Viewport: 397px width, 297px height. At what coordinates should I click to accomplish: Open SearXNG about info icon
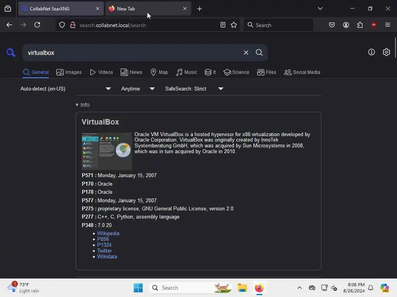[371, 52]
